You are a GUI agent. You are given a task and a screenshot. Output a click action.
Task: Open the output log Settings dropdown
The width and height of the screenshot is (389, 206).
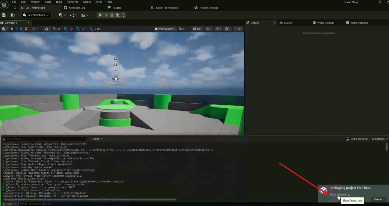[379, 139]
